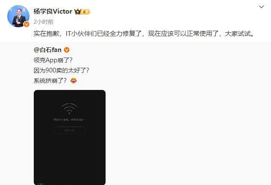This screenshot has height=185, width=271.
Task: Click the network error message in the screenshot
Action: [69, 119]
